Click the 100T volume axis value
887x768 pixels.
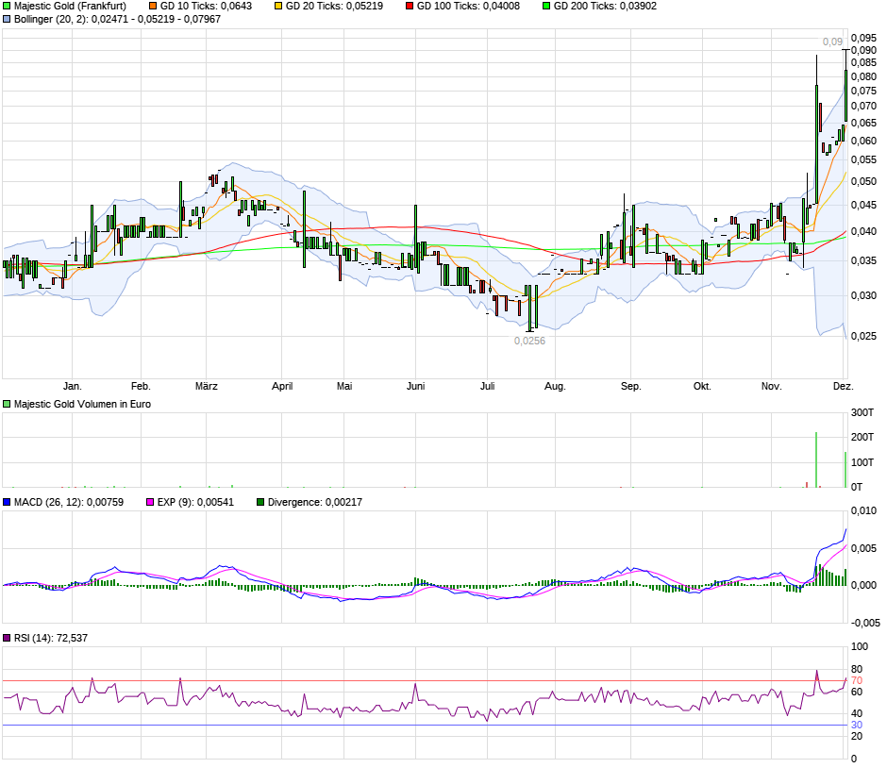862,462
